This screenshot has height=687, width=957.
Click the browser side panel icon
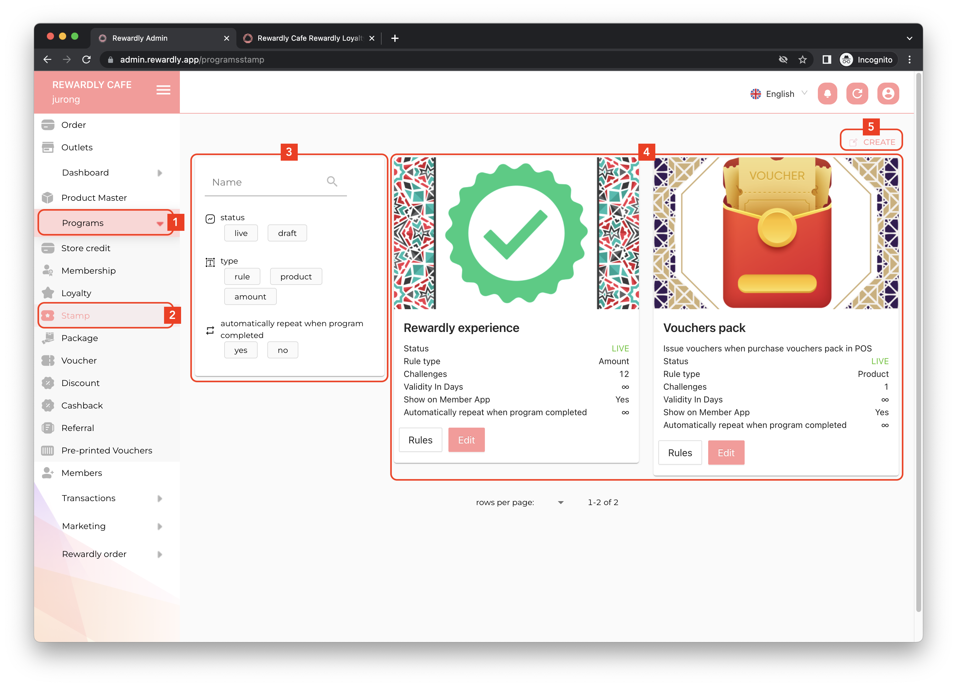826,60
